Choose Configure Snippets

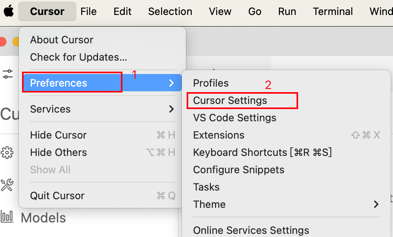click(239, 170)
